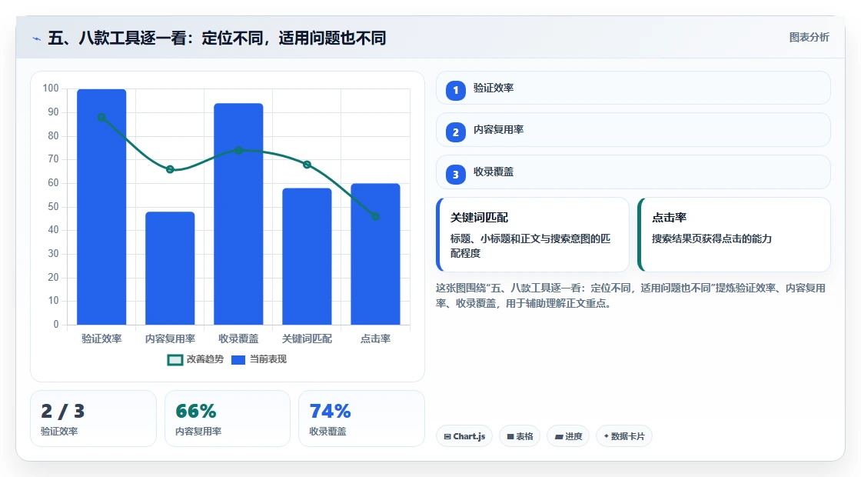Click the y-axis value 50

tap(53, 207)
